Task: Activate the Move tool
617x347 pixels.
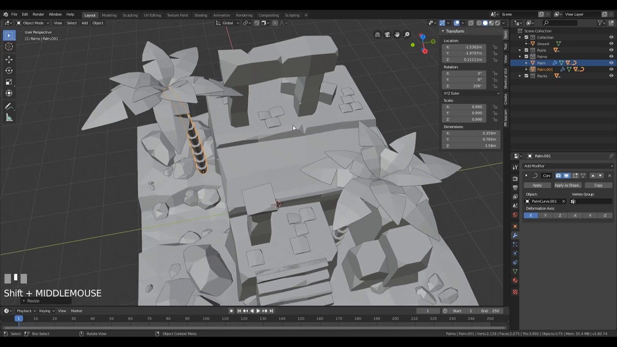Action: point(9,59)
